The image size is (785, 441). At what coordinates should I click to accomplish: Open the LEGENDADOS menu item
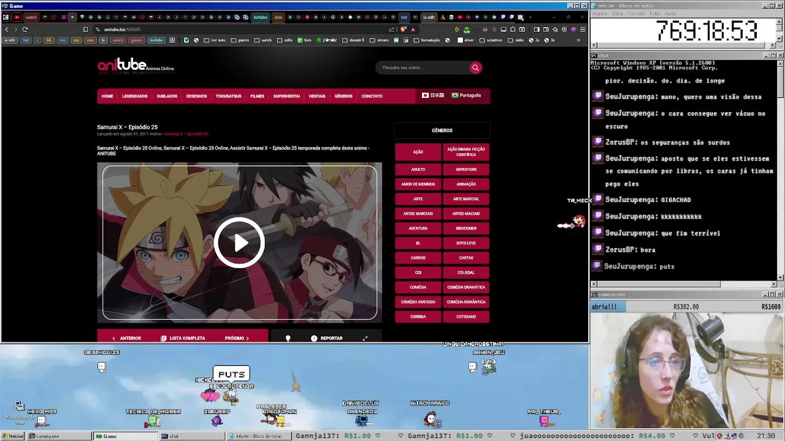click(134, 96)
